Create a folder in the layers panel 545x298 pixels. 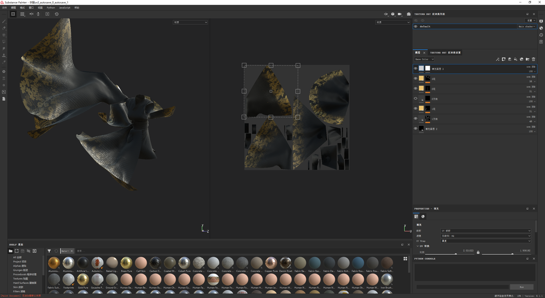click(x=527, y=60)
